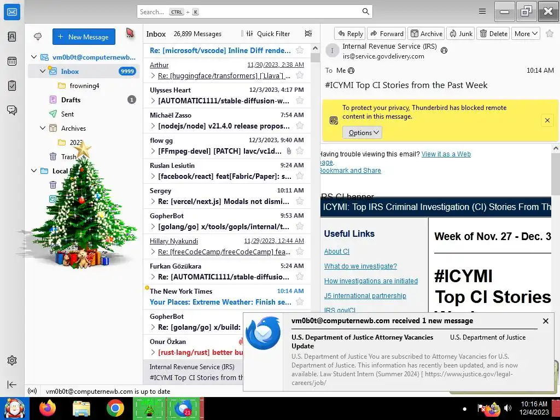Launch Firefox from the taskbar
The image size is (560, 420).
pyautogui.click(x=48, y=408)
